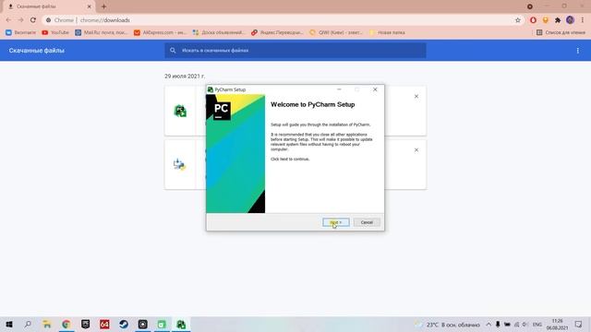Image resolution: width=591 pixels, height=332 pixels.
Task: Open the AliExpress.com bookmark
Action: pyautogui.click(x=160, y=32)
